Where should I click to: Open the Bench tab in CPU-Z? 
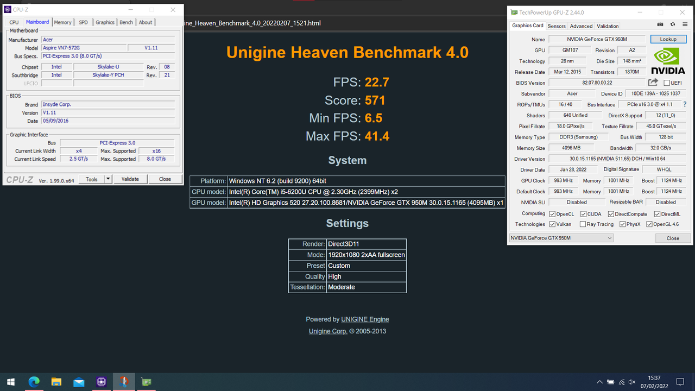tap(126, 22)
